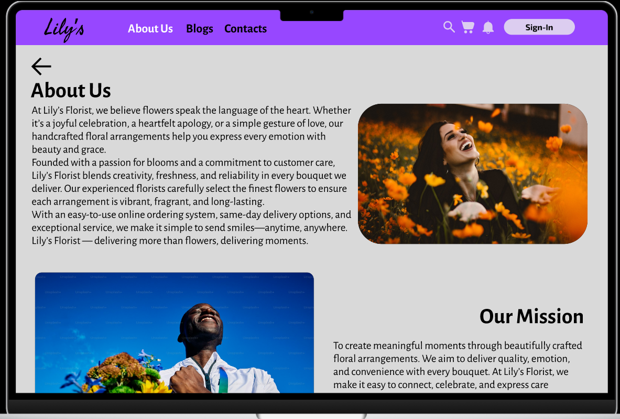Click the paragraph starting "At Lily's Florist, we believe"

[x=191, y=130]
